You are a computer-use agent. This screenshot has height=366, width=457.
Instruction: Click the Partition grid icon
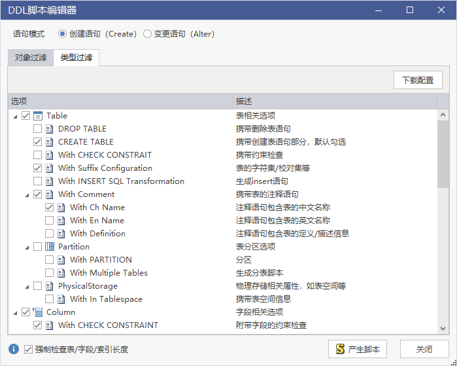point(50,247)
